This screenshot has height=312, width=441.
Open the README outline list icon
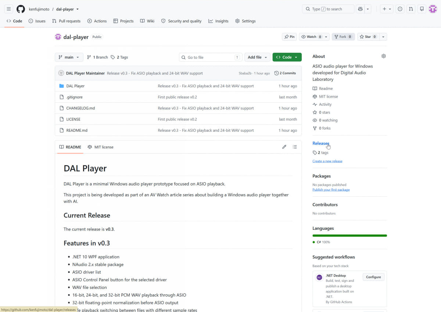pos(295,147)
